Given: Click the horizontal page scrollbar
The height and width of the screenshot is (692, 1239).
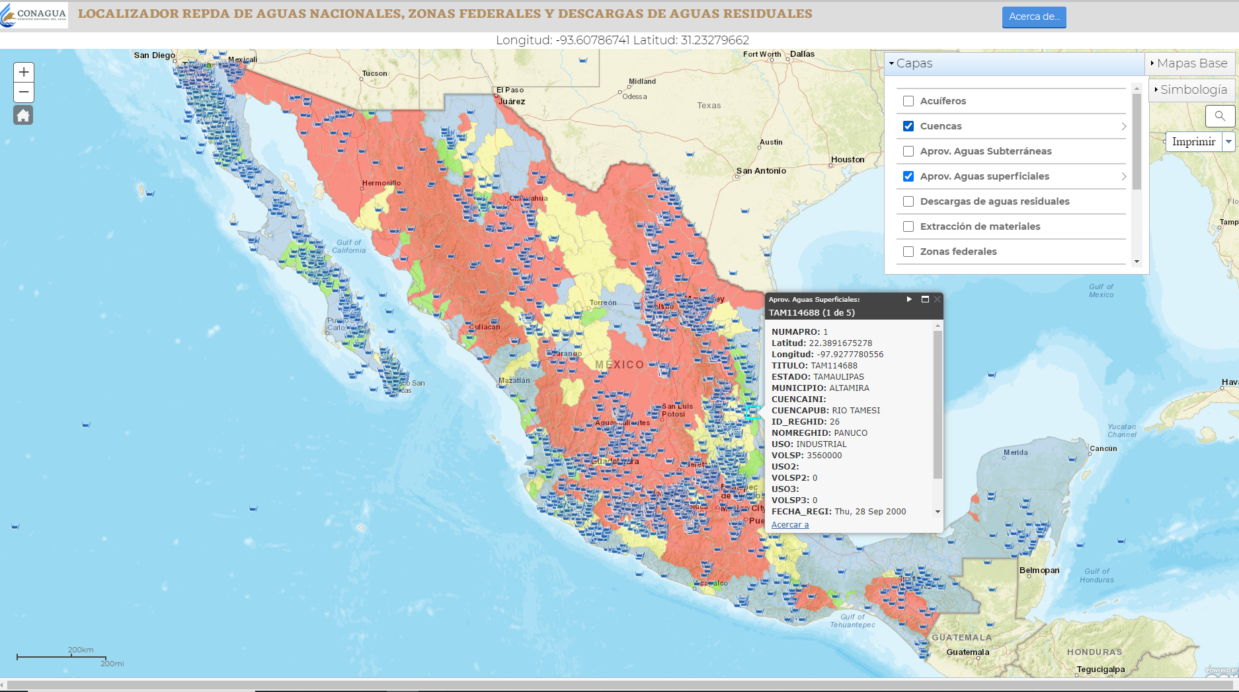Looking at the screenshot, I should tap(619, 685).
